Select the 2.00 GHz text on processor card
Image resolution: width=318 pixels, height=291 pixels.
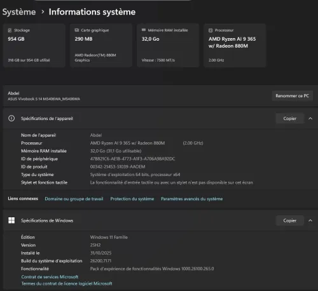click(216, 60)
